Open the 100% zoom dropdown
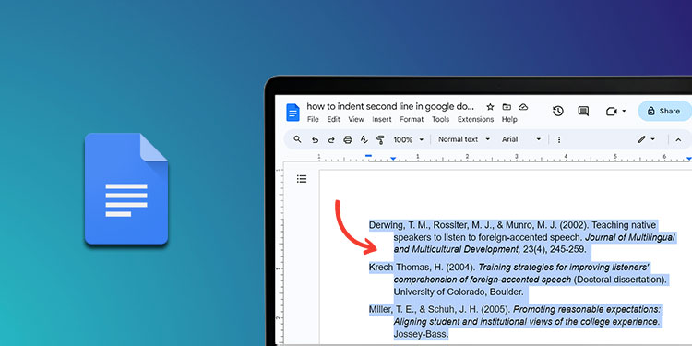 pos(408,140)
